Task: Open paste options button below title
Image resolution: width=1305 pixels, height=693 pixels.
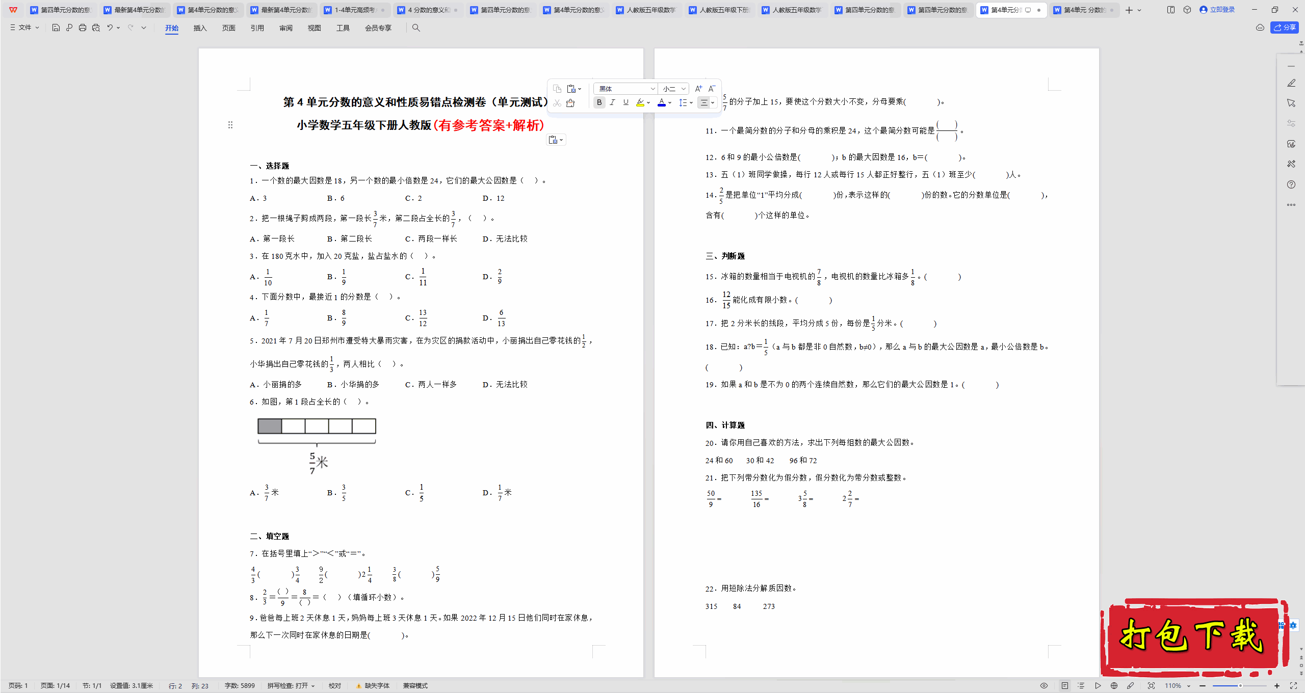Action: (556, 140)
